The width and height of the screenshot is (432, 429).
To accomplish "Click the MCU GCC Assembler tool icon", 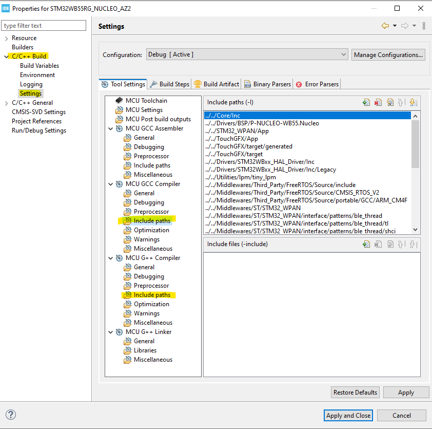I will pos(120,128).
